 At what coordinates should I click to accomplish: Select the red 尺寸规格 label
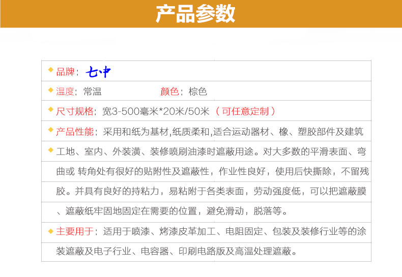75,111
